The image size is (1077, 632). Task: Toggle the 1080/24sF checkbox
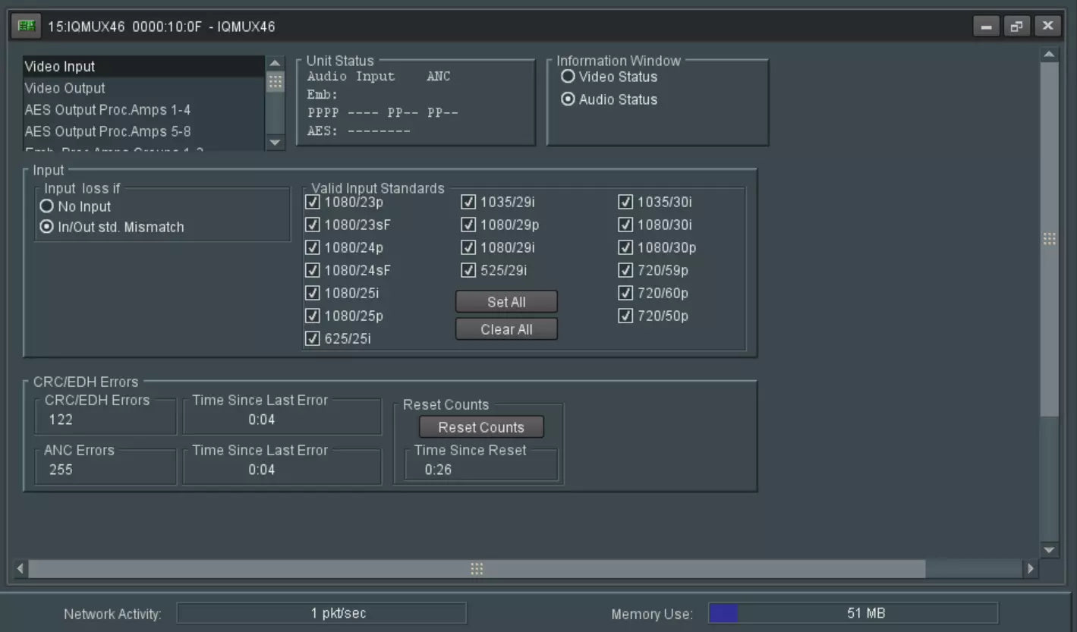[313, 271]
